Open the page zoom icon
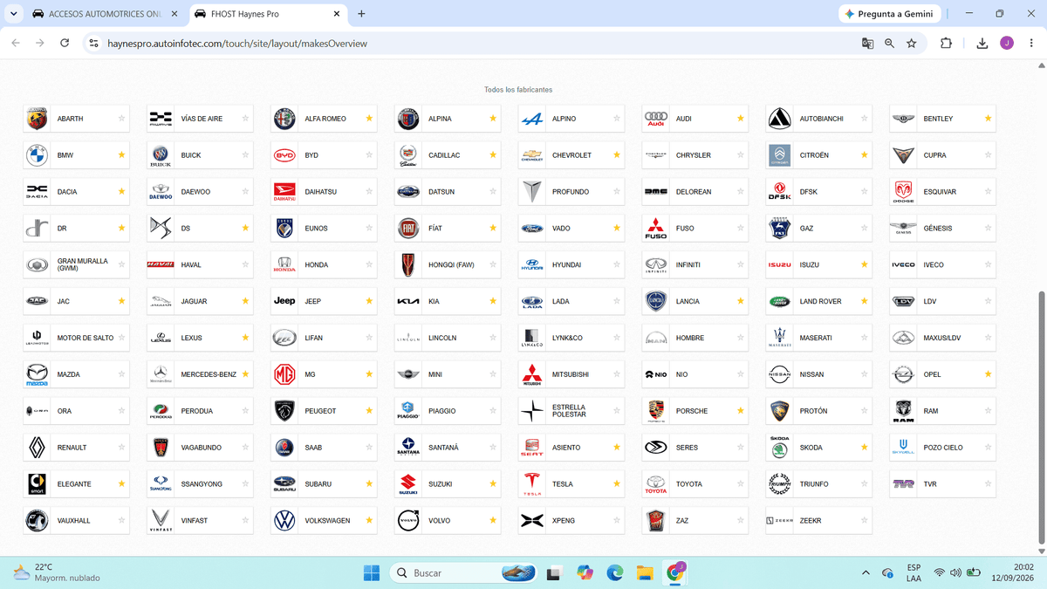Viewport: 1047px width, 589px height. point(889,43)
